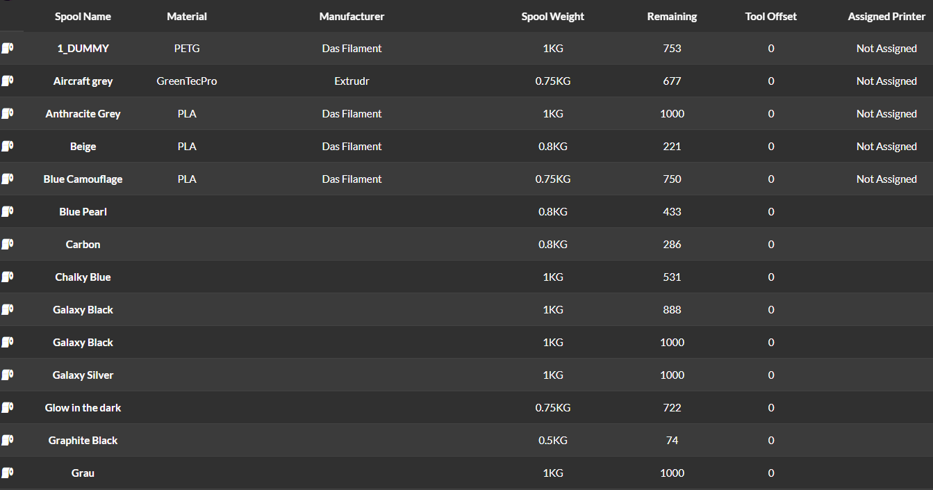This screenshot has height=490, width=933.
Task: Sort the table by Spool Name
Action: coord(83,16)
